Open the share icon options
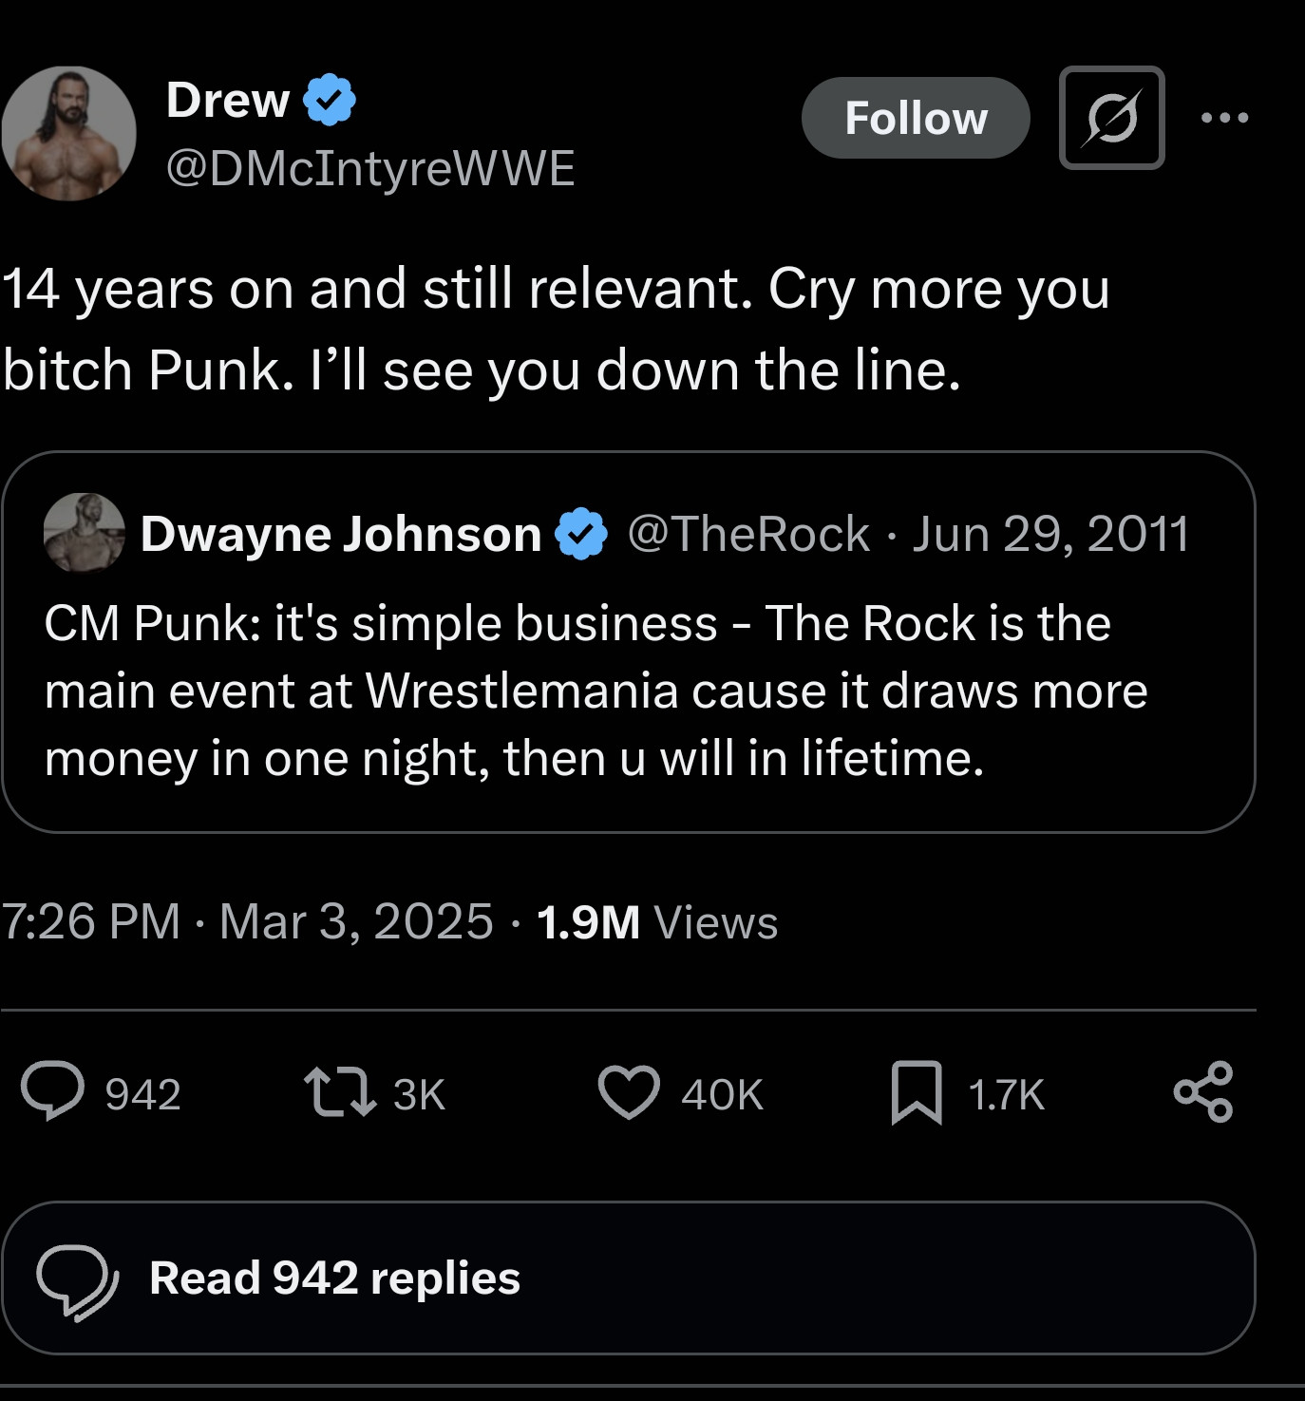Viewport: 1305px width, 1401px height. coord(1203,1092)
